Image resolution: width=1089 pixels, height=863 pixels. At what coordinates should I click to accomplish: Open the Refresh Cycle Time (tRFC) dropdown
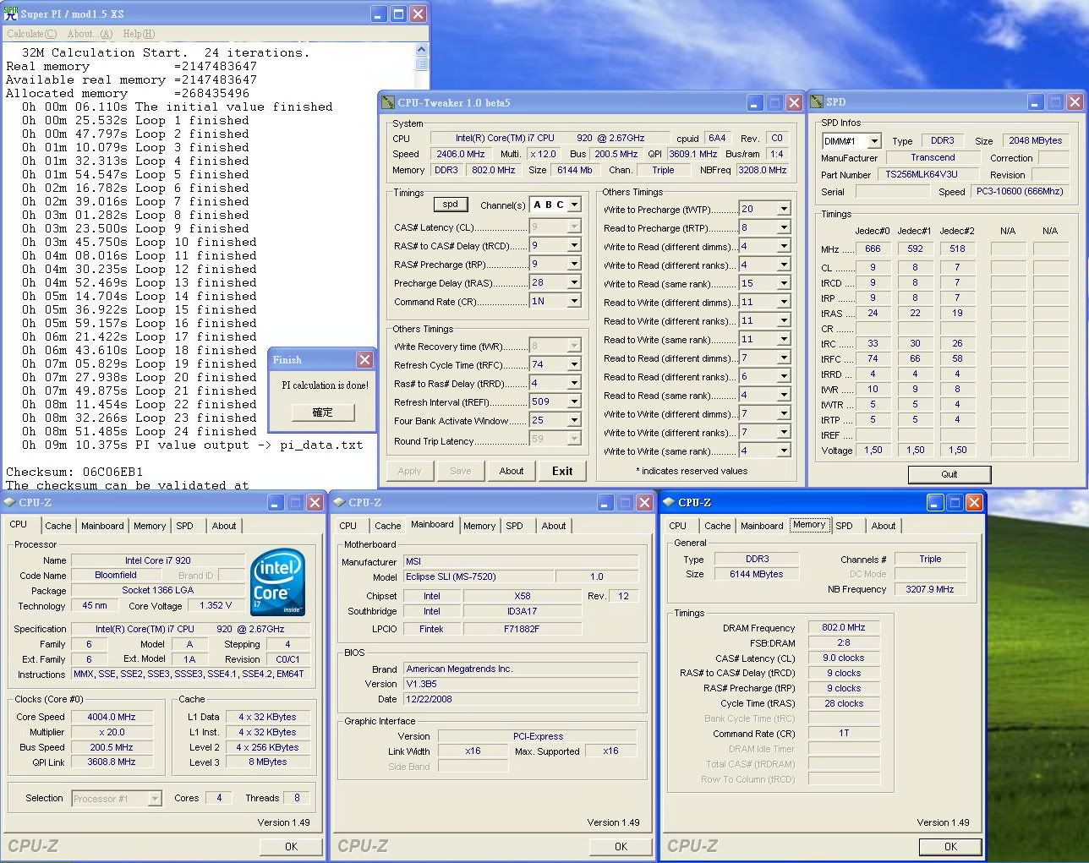pyautogui.click(x=574, y=364)
